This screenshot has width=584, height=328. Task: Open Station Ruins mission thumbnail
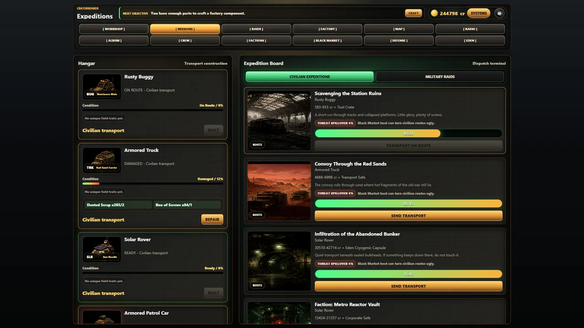279,120
